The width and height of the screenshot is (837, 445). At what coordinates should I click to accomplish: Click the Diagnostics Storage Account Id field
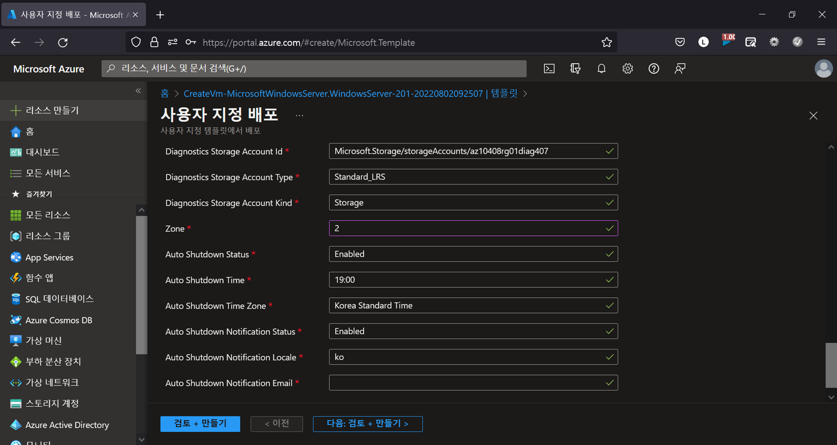point(473,151)
